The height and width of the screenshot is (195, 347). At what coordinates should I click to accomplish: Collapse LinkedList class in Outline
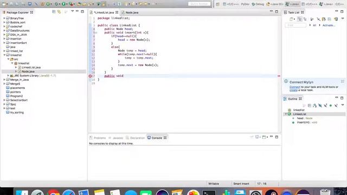pyautogui.click(x=286, y=114)
